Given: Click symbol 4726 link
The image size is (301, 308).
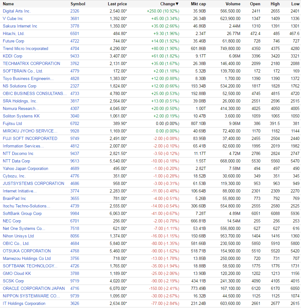Looking at the screenshot, I should (x=75, y=266).
